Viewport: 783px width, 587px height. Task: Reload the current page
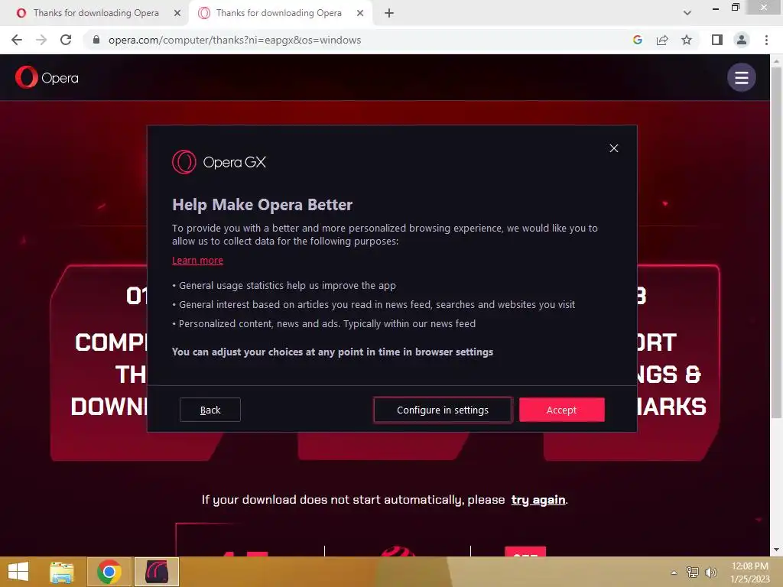[66, 40]
